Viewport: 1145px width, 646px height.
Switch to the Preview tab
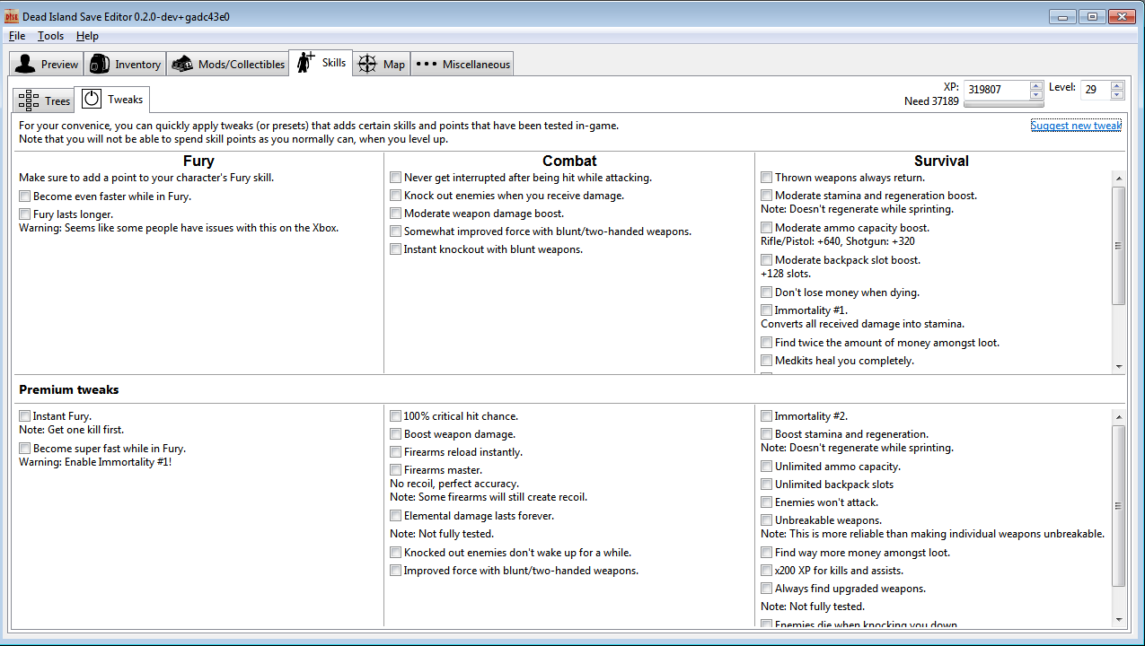[x=47, y=64]
